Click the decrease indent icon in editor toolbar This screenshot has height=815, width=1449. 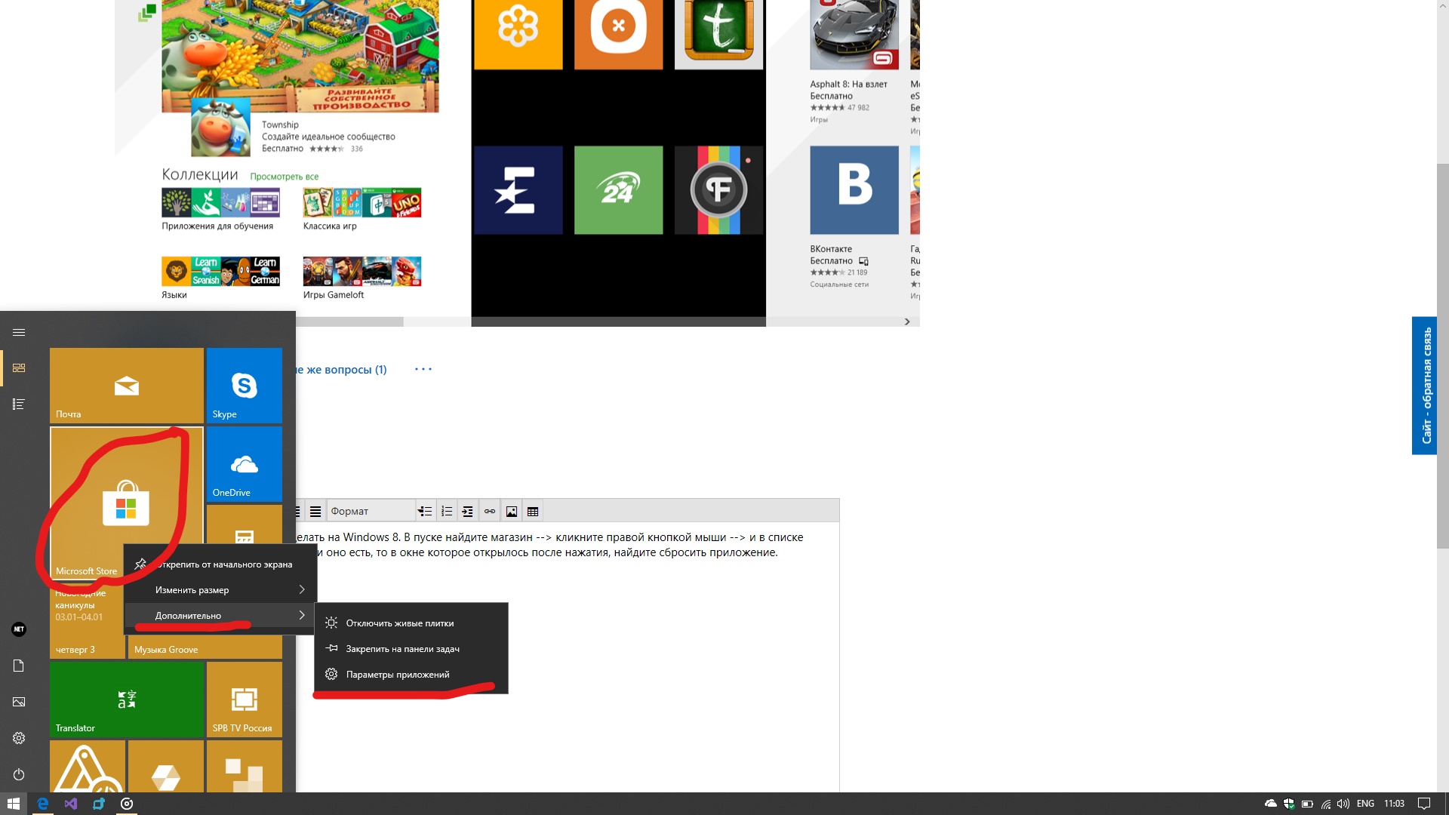tap(425, 511)
